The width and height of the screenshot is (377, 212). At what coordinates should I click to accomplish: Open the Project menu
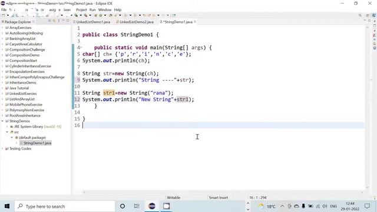[81, 10]
